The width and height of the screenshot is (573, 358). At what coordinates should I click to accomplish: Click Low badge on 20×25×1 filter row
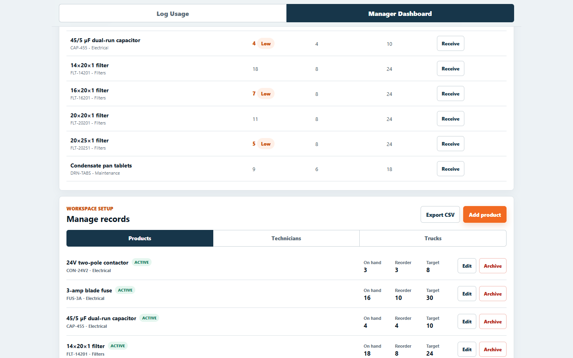click(266, 144)
